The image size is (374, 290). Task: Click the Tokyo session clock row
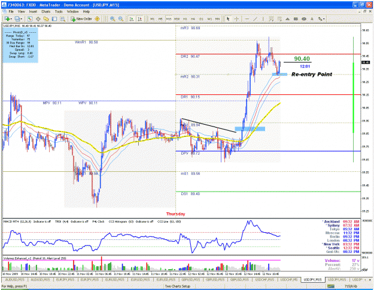[344, 229]
